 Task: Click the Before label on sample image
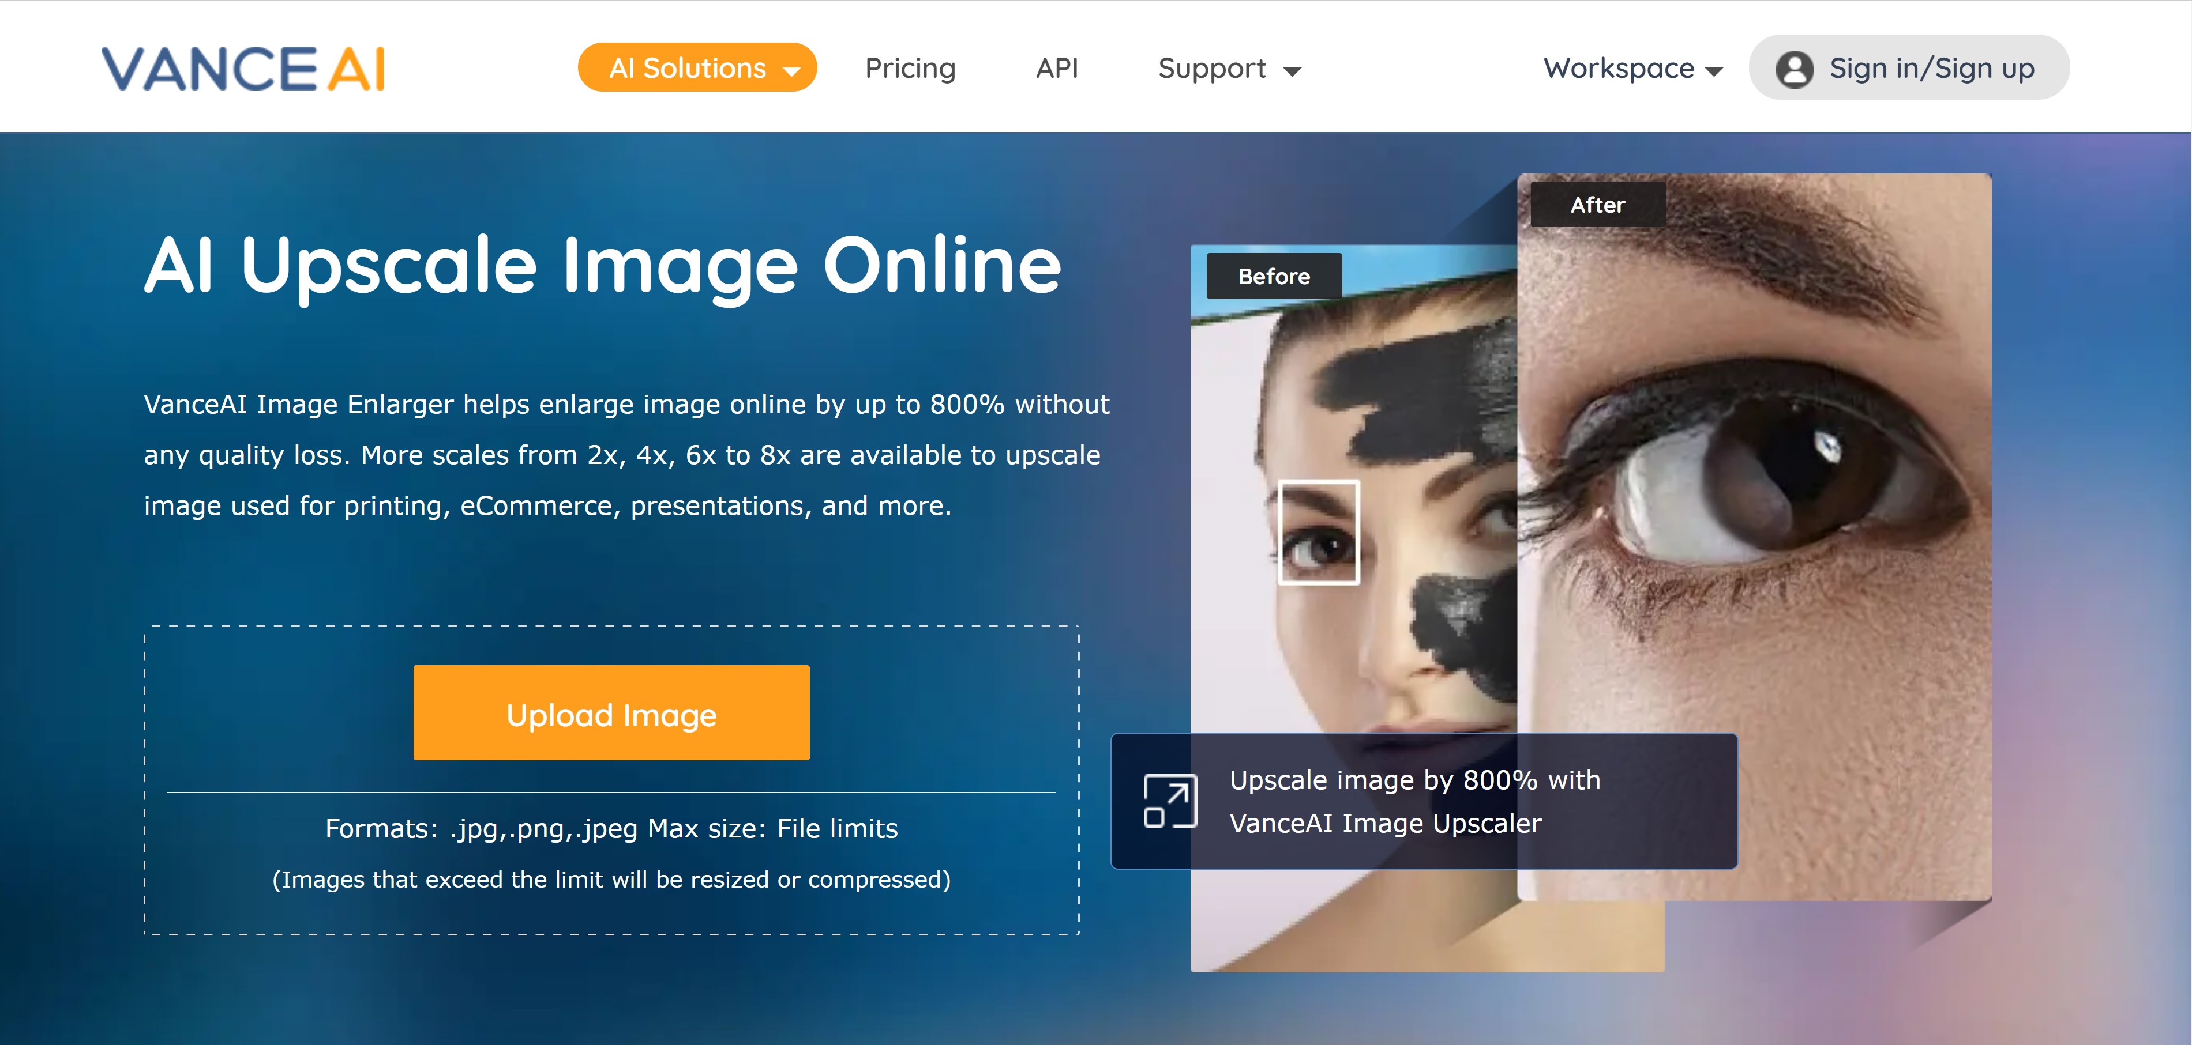click(x=1274, y=276)
